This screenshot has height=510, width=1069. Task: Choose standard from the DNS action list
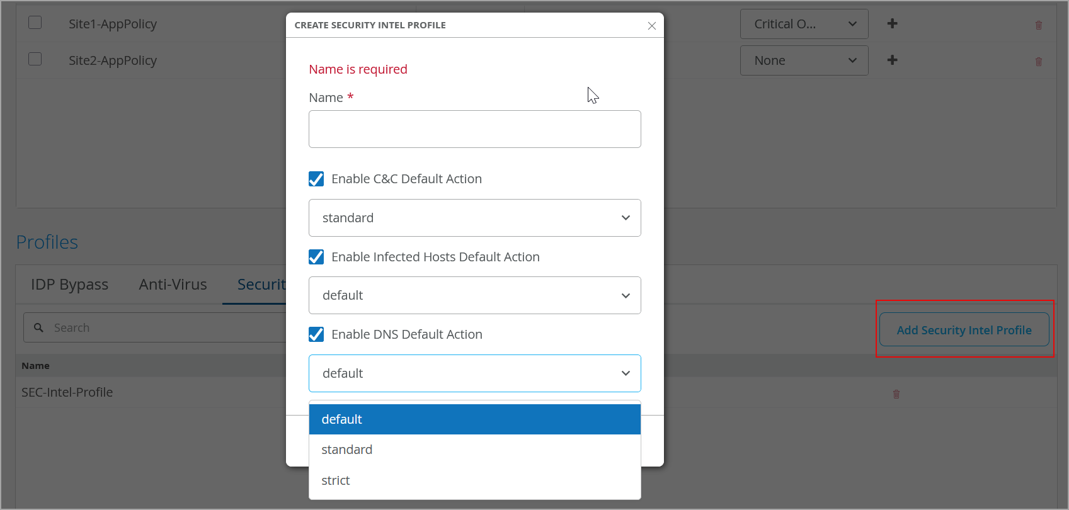(347, 450)
